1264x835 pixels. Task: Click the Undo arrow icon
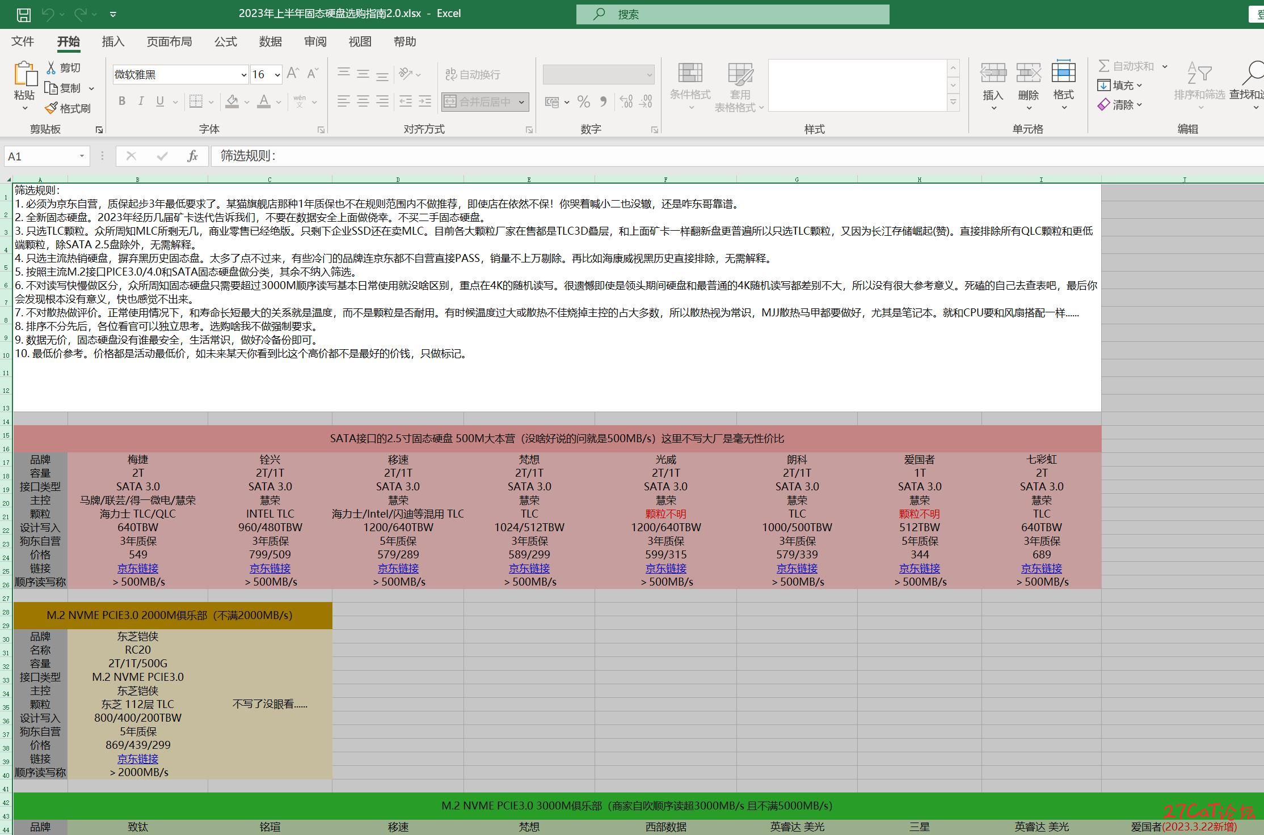(x=48, y=14)
